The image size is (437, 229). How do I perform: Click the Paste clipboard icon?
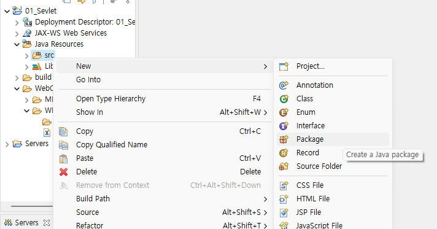coord(64,159)
